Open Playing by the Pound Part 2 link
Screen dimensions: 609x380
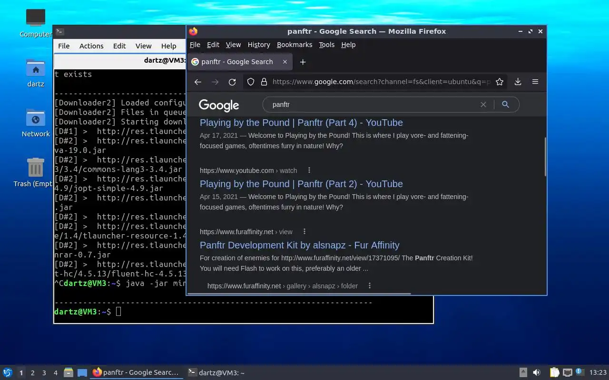[x=301, y=184]
